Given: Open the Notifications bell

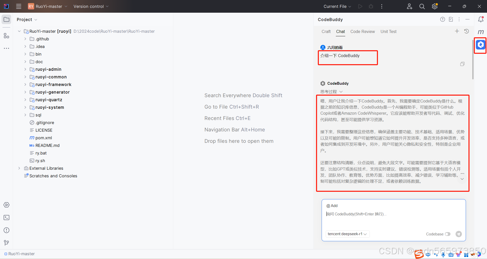Looking at the screenshot, I should (x=481, y=19).
